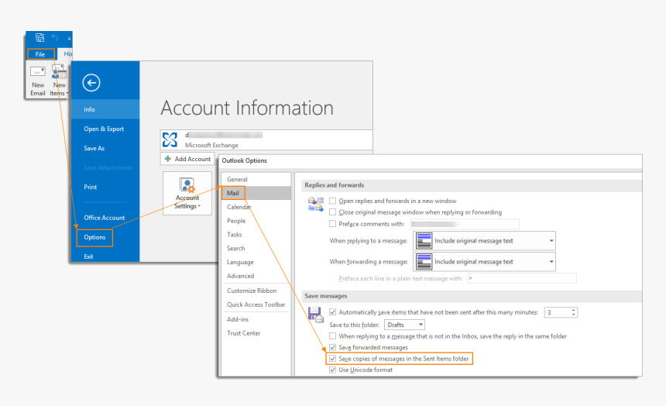Click the Save messages floppy disk icon
Viewport: 666px width, 406px height.
tap(316, 315)
